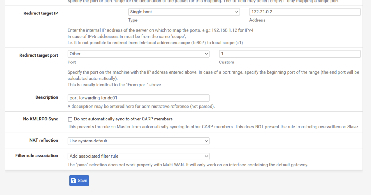Click the chevron arrow on Single host selector
The width and height of the screenshot is (371, 195).
click(x=236, y=12)
